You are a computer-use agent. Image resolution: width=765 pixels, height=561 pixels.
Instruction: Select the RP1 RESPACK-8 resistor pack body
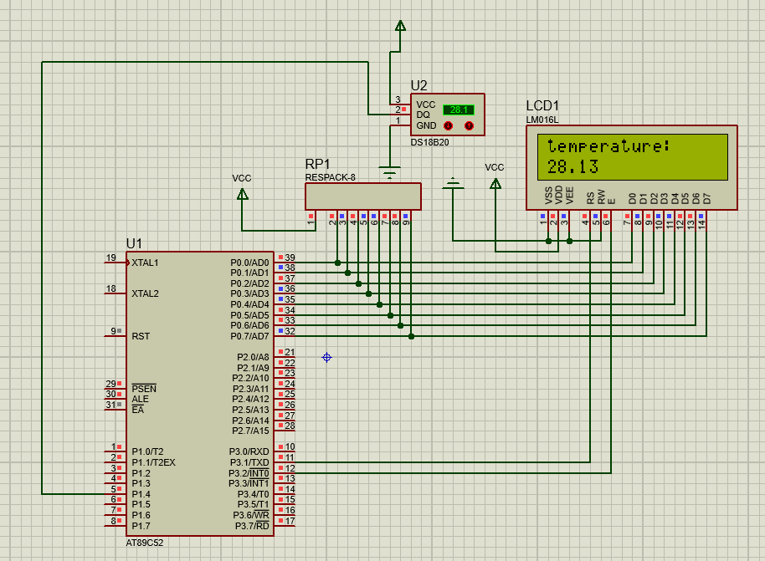point(363,196)
